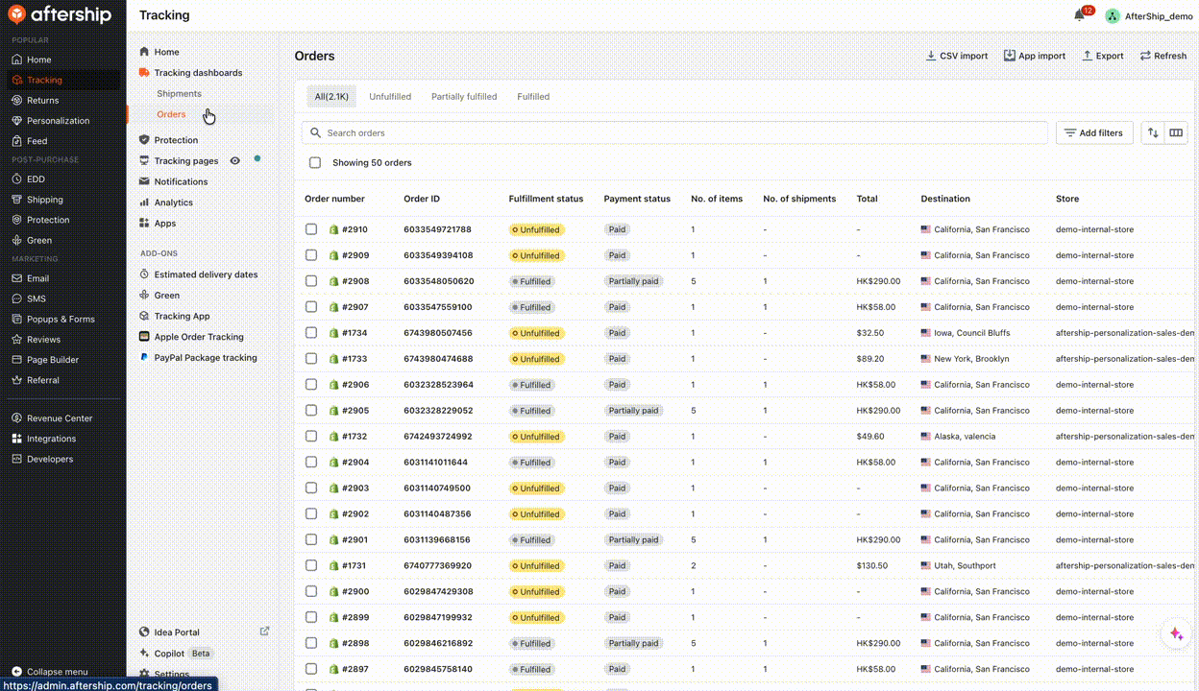Screen dimensions: 1199x691
Task: Click the Shipping icon in sidebar
Action: 17,200
